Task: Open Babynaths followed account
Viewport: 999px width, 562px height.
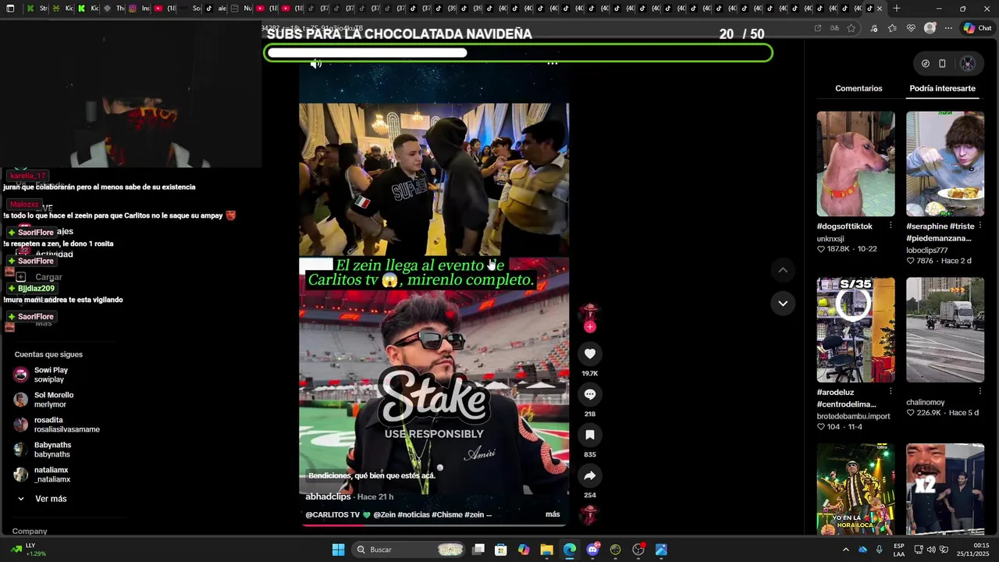Action: click(44, 450)
